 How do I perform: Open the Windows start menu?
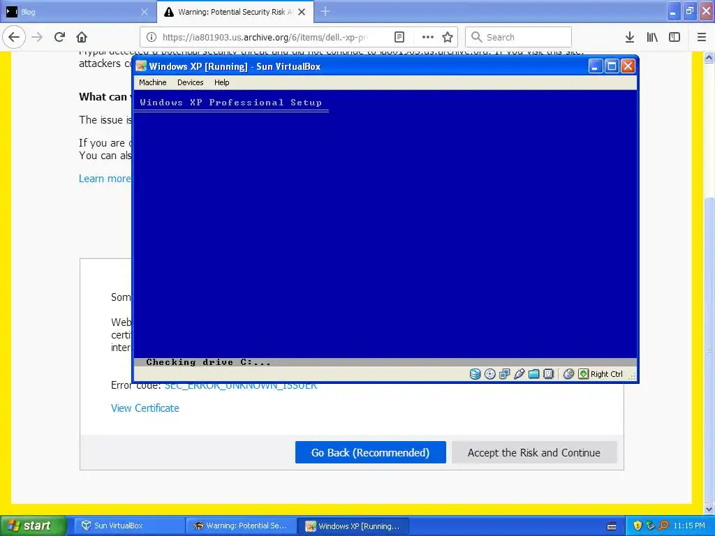(x=33, y=526)
